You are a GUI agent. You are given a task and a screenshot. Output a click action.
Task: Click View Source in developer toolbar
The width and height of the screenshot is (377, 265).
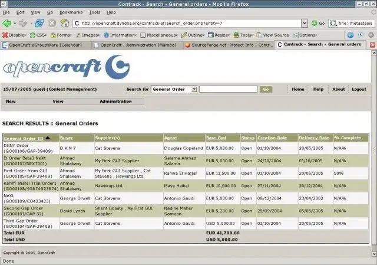click(273, 35)
